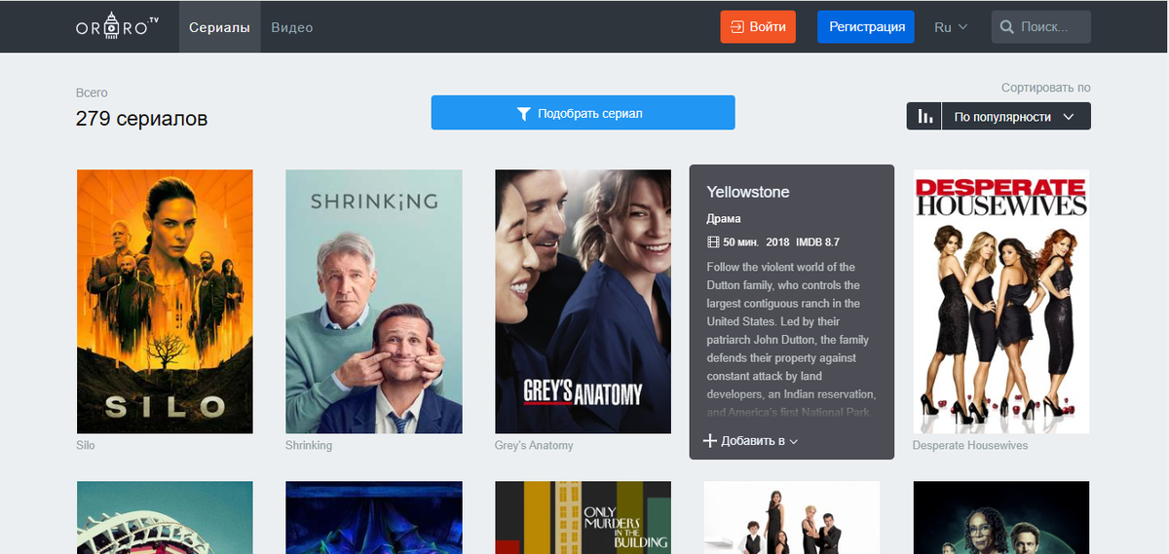The image size is (1169, 554).
Task: Click the magnifier search icon
Action: coord(1007,27)
